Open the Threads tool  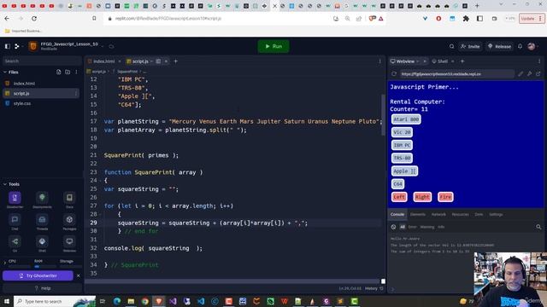[x=42, y=222]
